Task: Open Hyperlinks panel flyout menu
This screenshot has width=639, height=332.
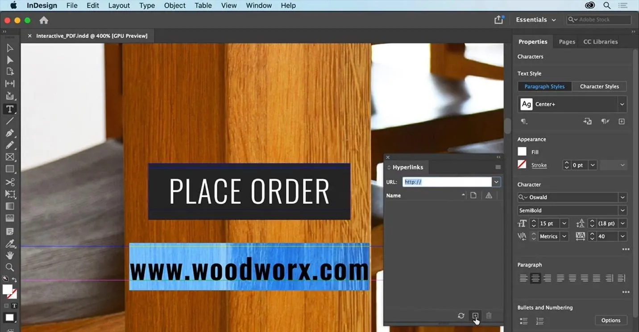Action: [x=498, y=167]
